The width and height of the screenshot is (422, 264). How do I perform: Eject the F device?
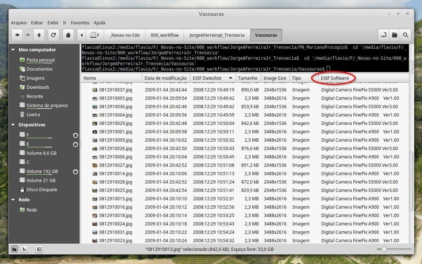click(76, 135)
